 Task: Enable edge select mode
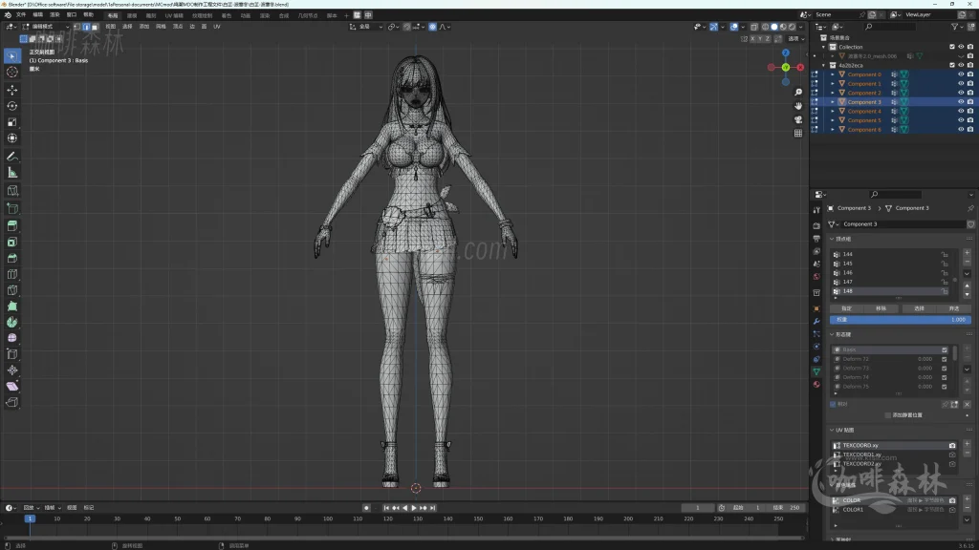(x=85, y=27)
